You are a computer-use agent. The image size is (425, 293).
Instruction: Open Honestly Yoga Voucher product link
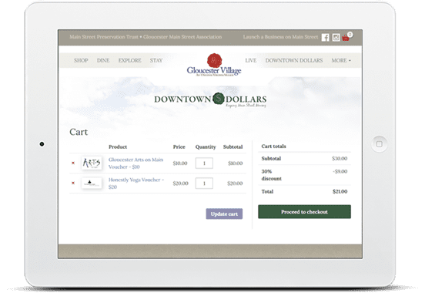(x=136, y=184)
